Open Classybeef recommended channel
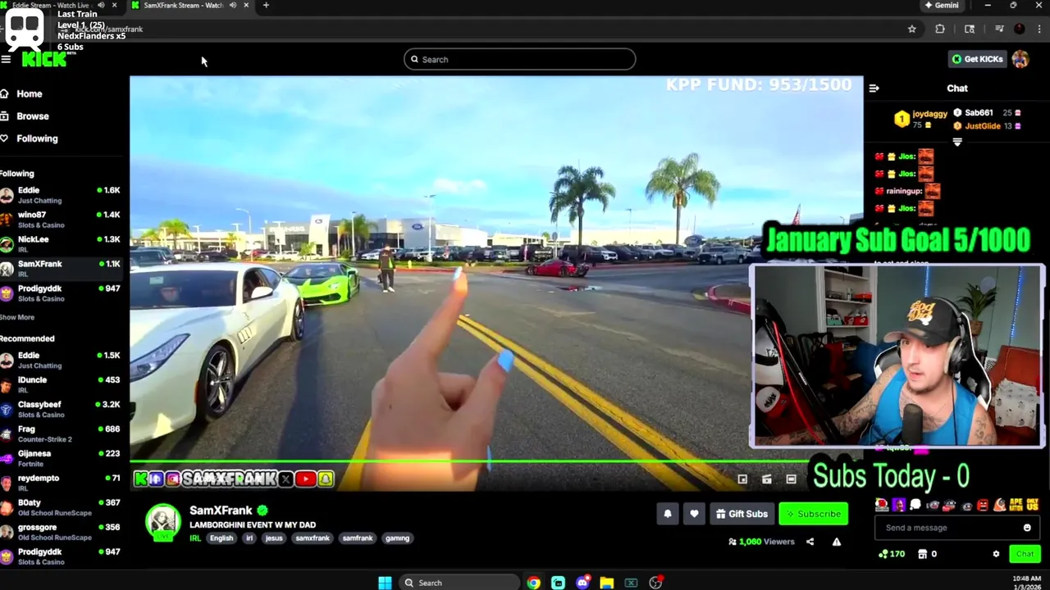The image size is (1050, 590). (61, 409)
